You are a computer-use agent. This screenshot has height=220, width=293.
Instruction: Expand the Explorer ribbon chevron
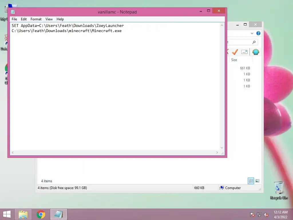tap(252, 33)
